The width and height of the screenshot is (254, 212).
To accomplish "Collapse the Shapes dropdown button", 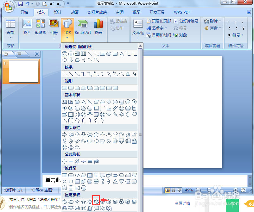I will click(67, 30).
